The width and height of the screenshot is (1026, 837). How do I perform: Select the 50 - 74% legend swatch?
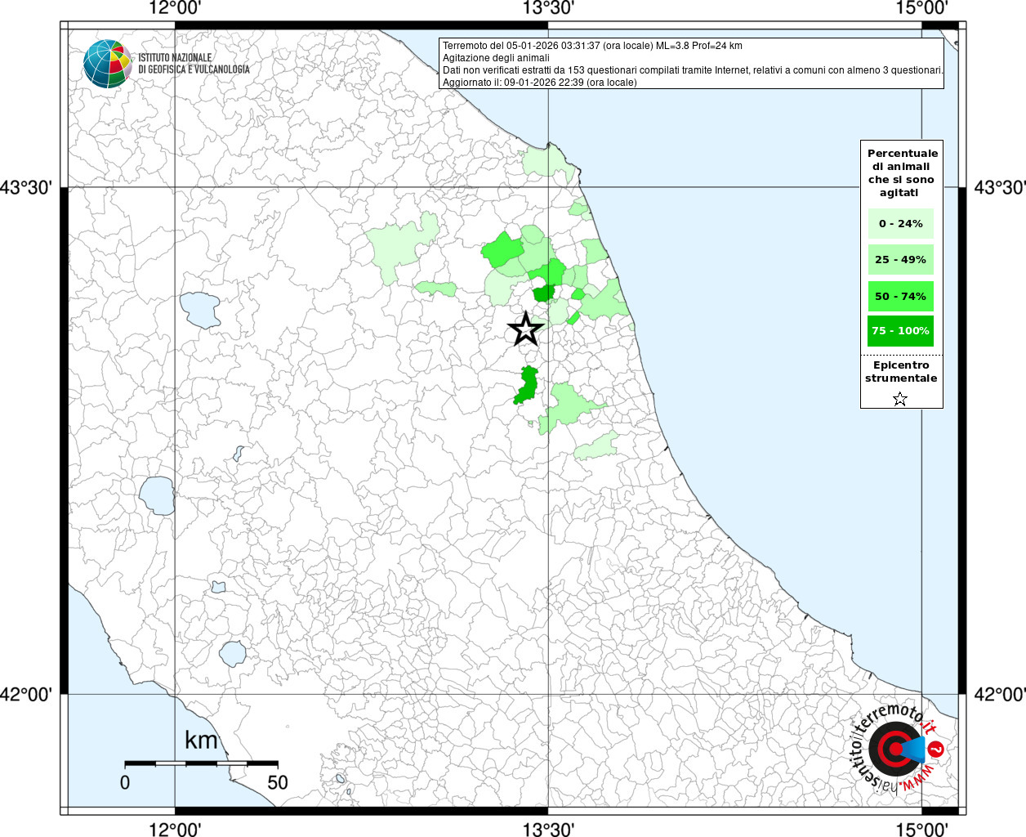900,296
